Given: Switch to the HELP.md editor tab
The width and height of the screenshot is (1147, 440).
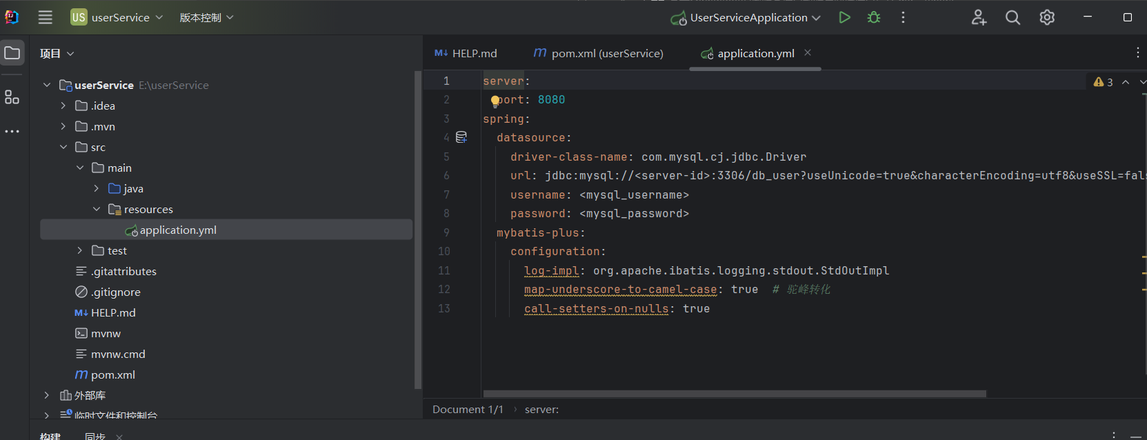Looking at the screenshot, I should [466, 53].
